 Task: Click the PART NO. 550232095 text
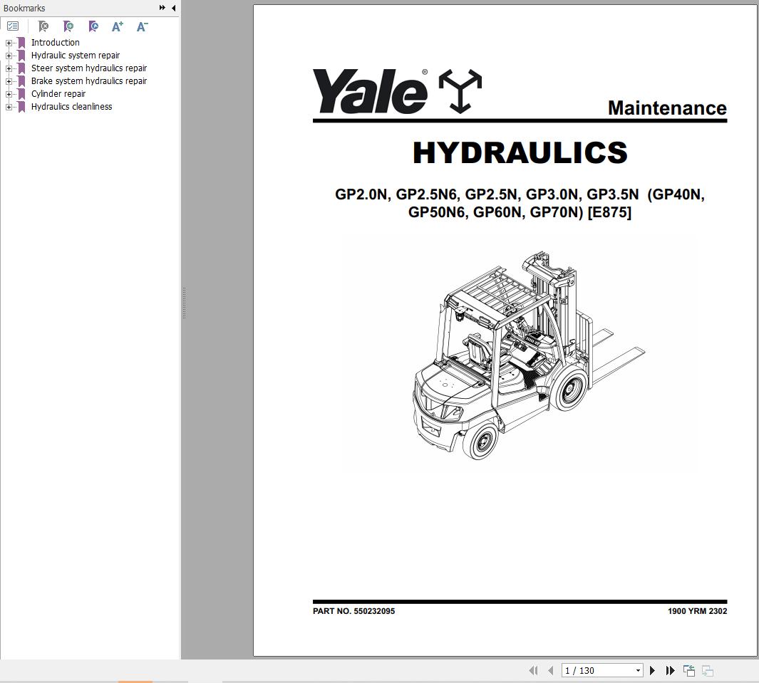[354, 611]
